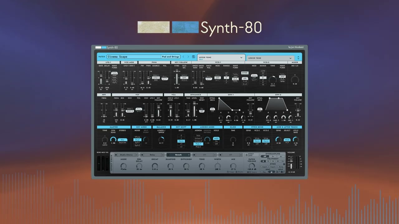The width and height of the screenshot is (399, 224).
Task: Select Oversampling 2x
Action: 273,156
